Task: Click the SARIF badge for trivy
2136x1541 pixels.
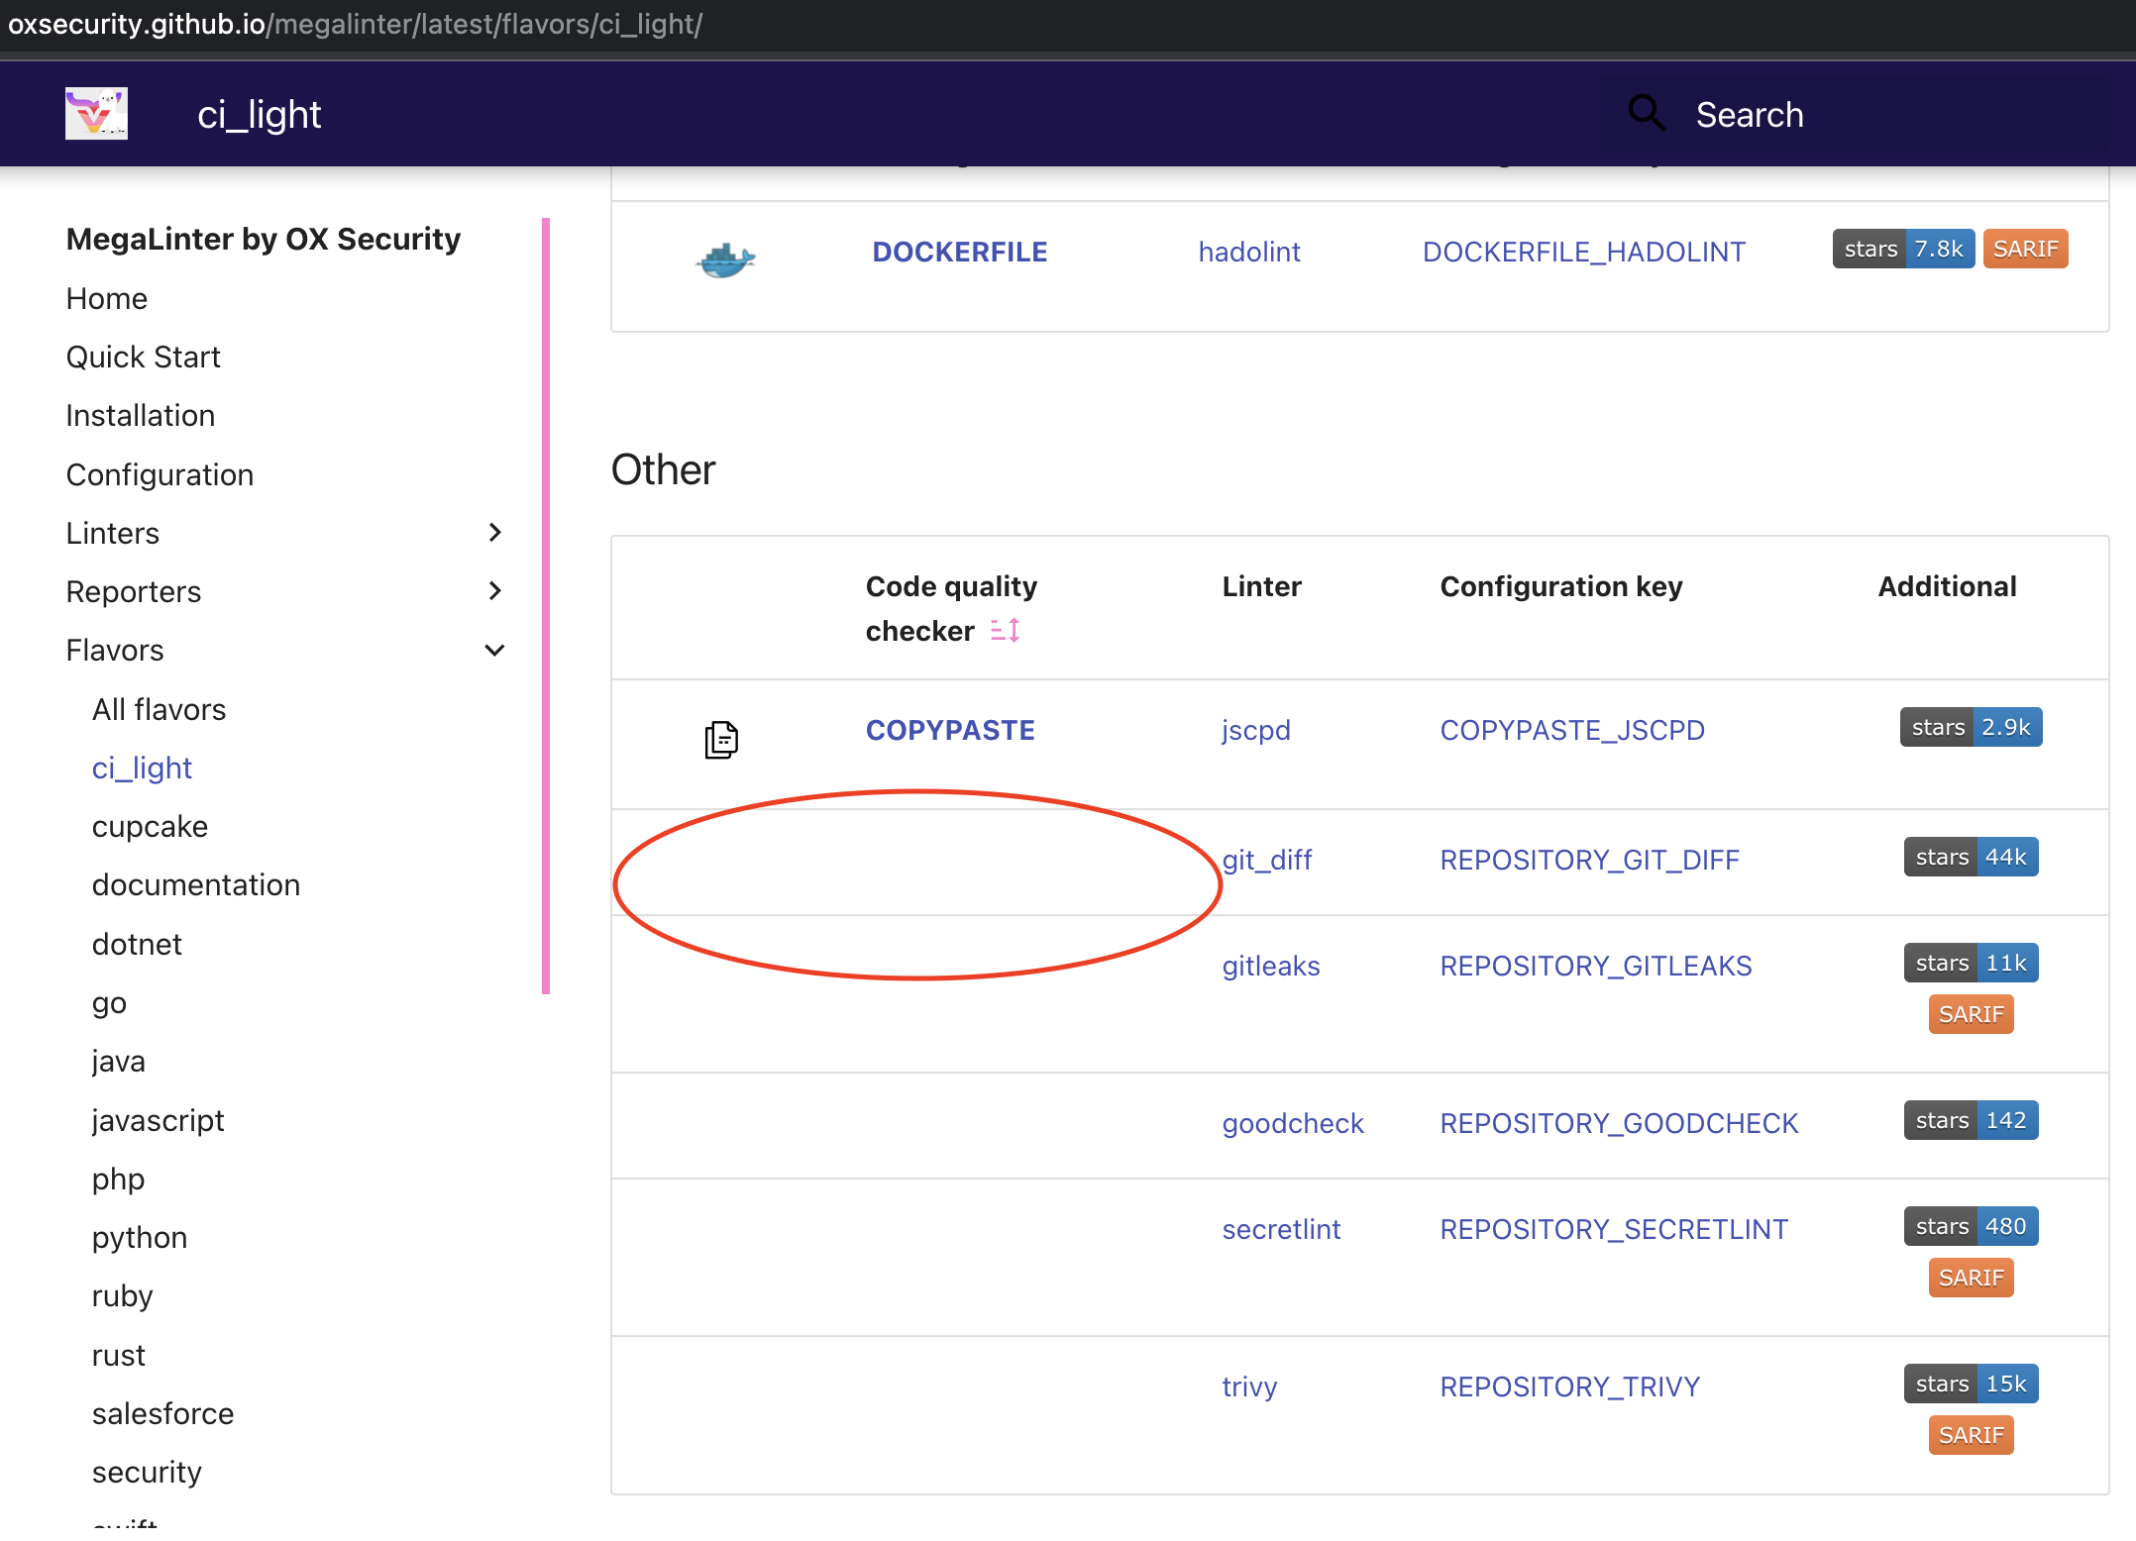Action: (x=1971, y=1434)
